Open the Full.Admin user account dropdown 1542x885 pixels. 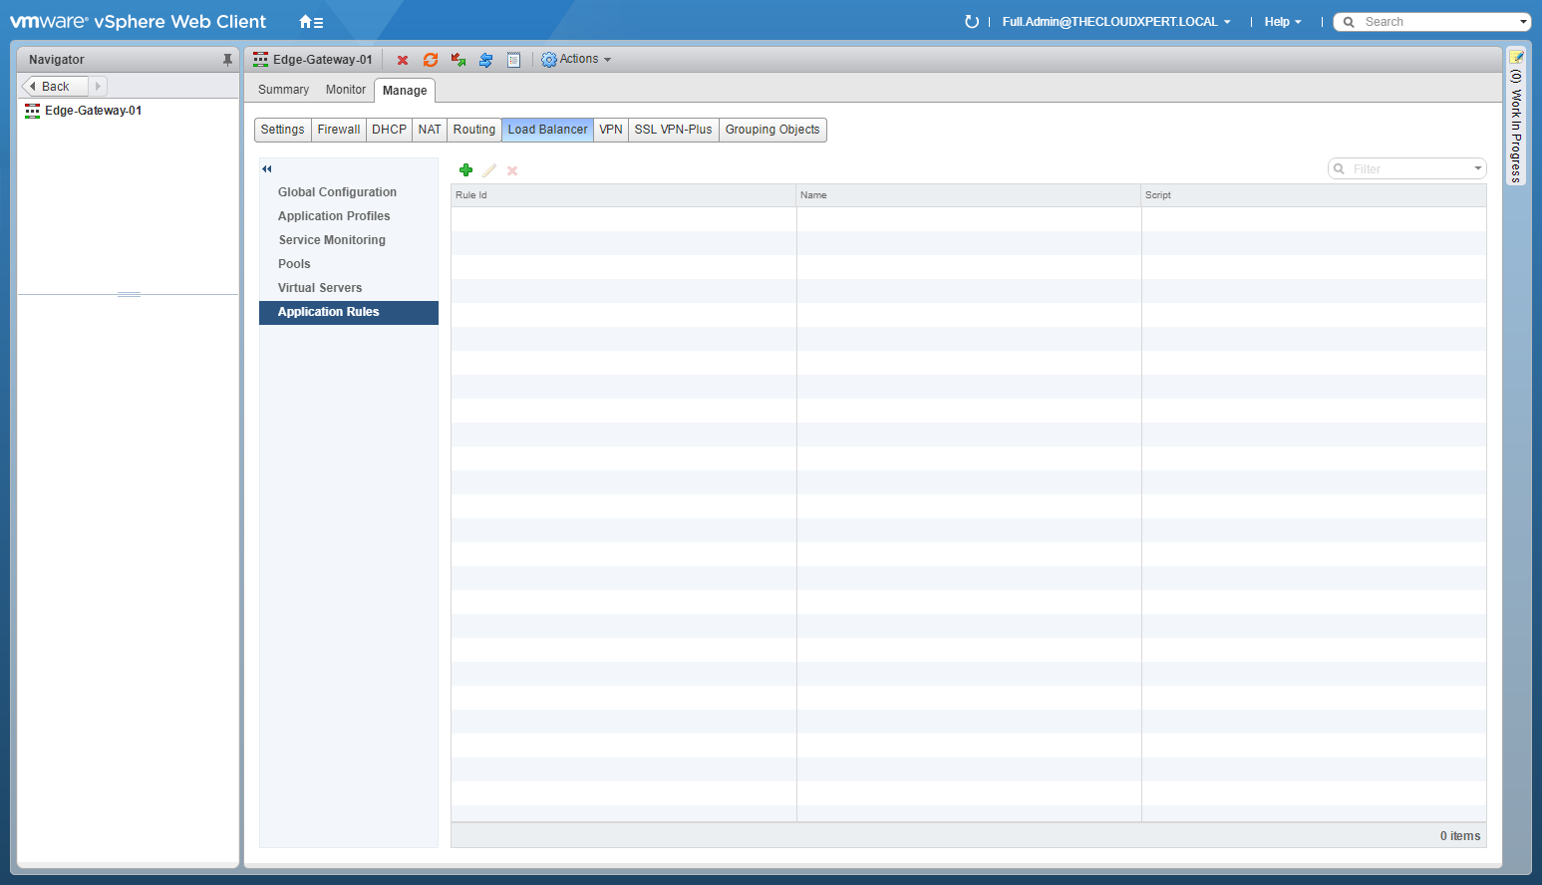click(x=1115, y=22)
